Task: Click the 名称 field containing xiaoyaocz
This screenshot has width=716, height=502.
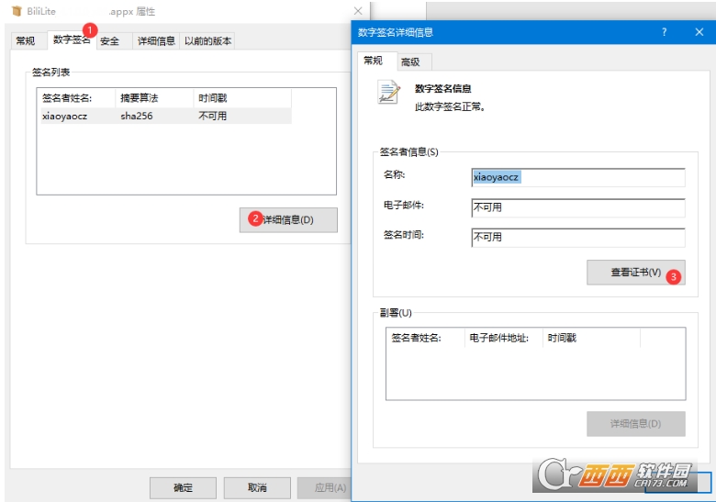Action: (577, 176)
